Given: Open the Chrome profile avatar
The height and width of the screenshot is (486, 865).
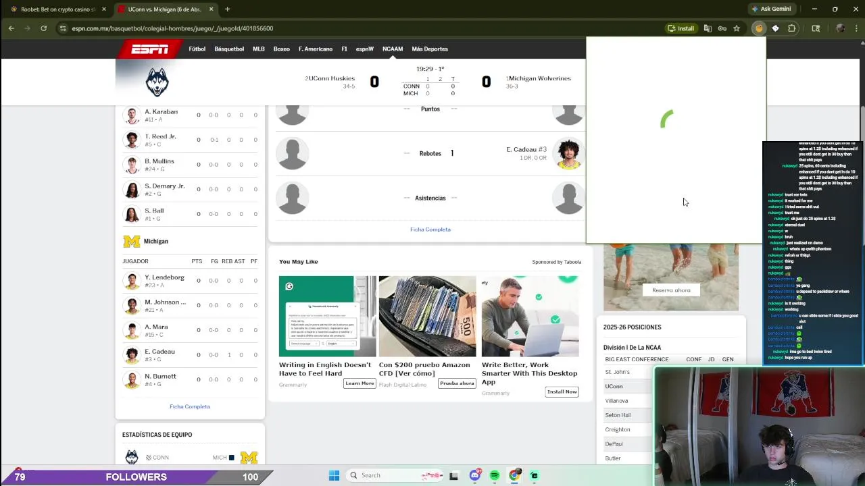Looking at the screenshot, I should (840, 28).
